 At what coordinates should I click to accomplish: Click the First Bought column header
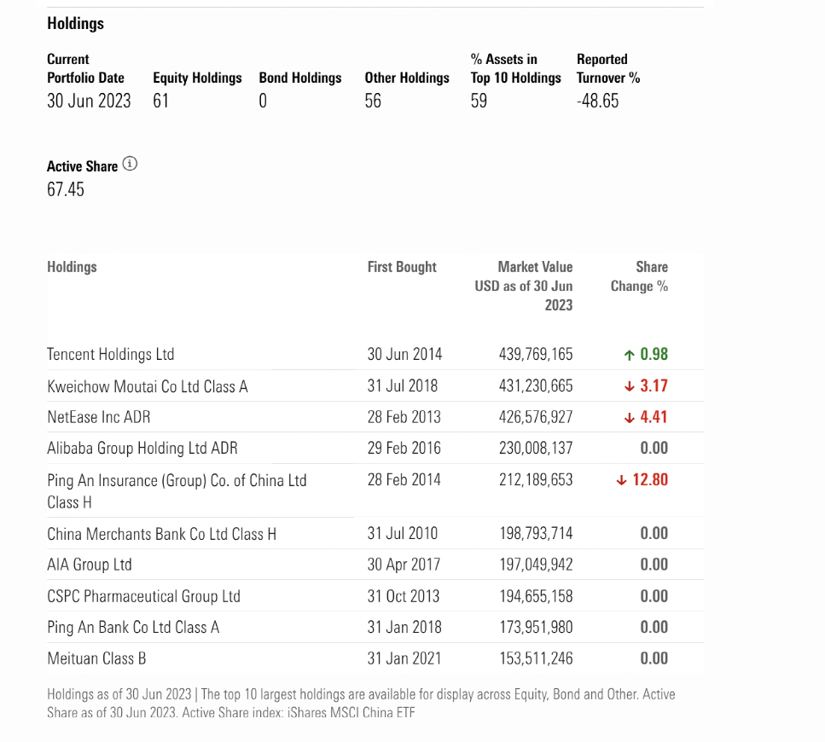pos(402,267)
